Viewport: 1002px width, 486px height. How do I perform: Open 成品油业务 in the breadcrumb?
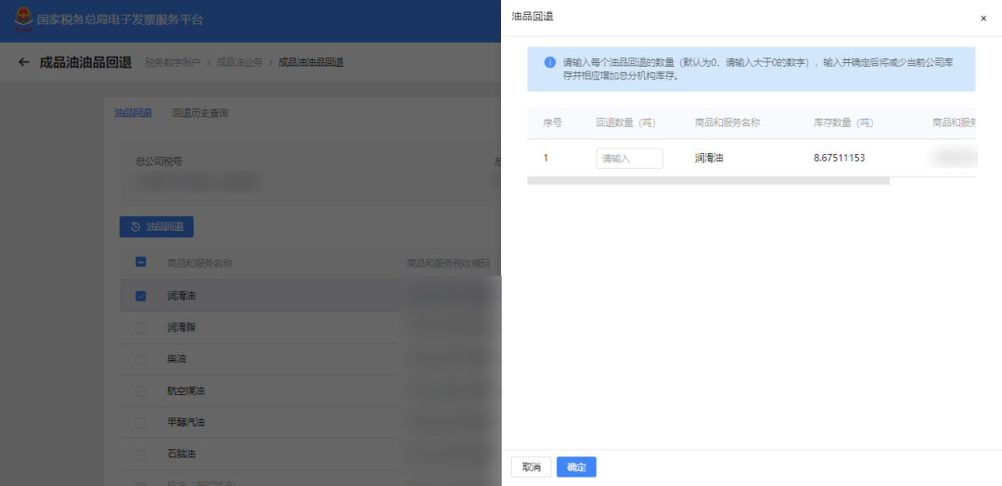[x=239, y=62]
